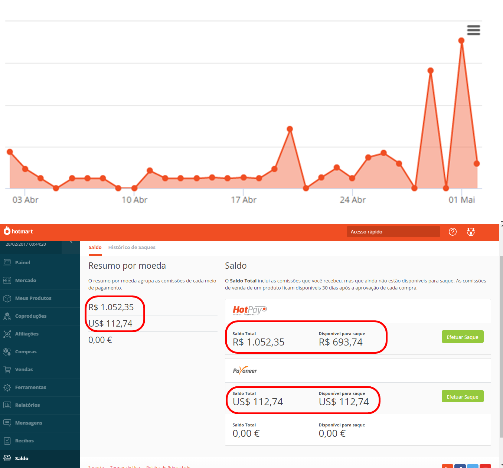503x468 pixels.
Task: Collapse the sidebar with the chevron arrow
Action: (71, 242)
